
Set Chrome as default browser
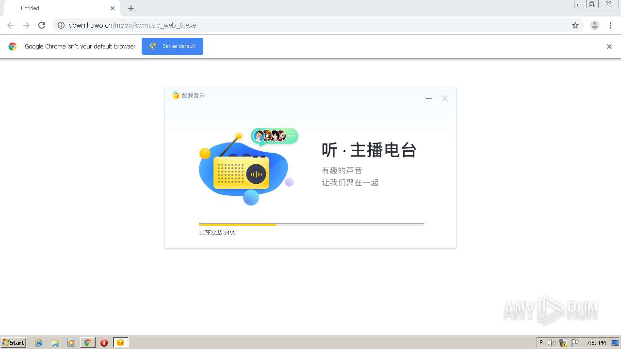(x=172, y=46)
